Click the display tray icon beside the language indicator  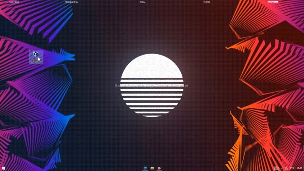(x=286, y=168)
